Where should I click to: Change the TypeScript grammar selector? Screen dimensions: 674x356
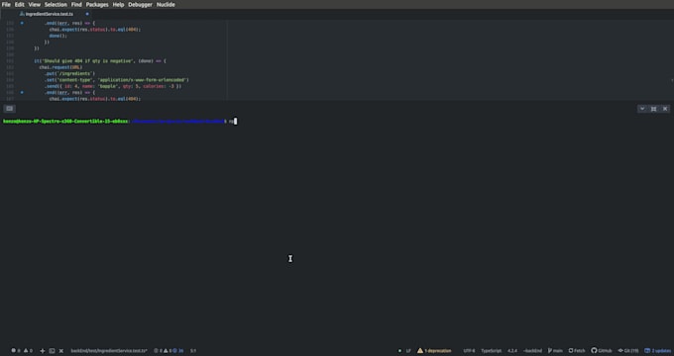491,351
